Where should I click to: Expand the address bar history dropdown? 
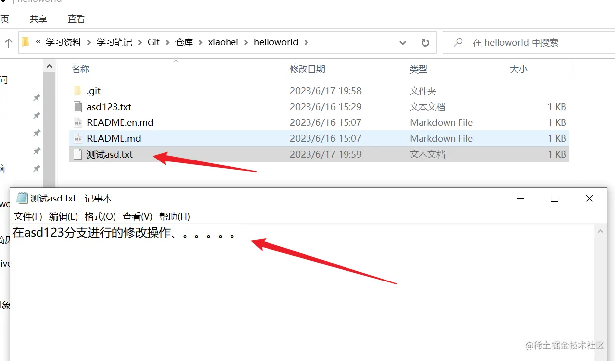pyautogui.click(x=402, y=43)
